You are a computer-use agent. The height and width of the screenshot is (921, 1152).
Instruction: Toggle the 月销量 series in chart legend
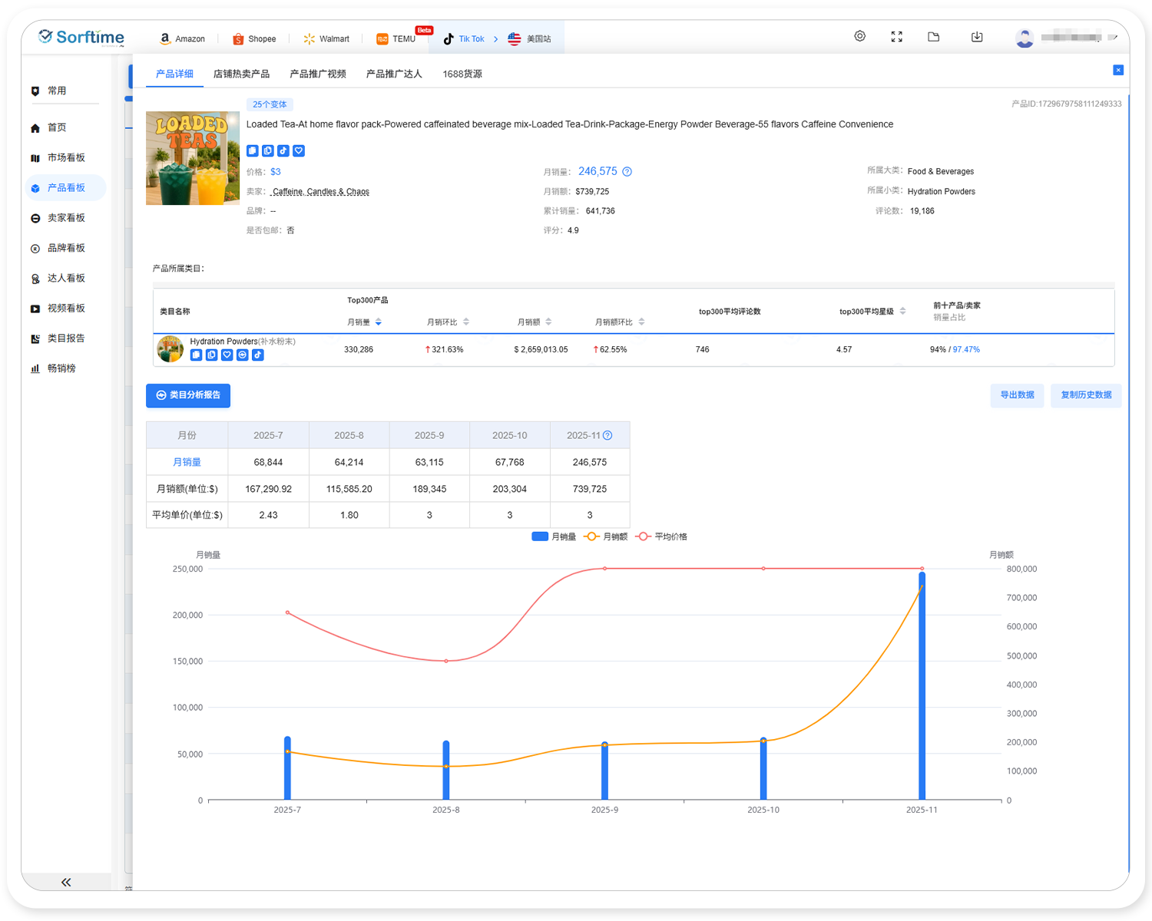tap(554, 536)
